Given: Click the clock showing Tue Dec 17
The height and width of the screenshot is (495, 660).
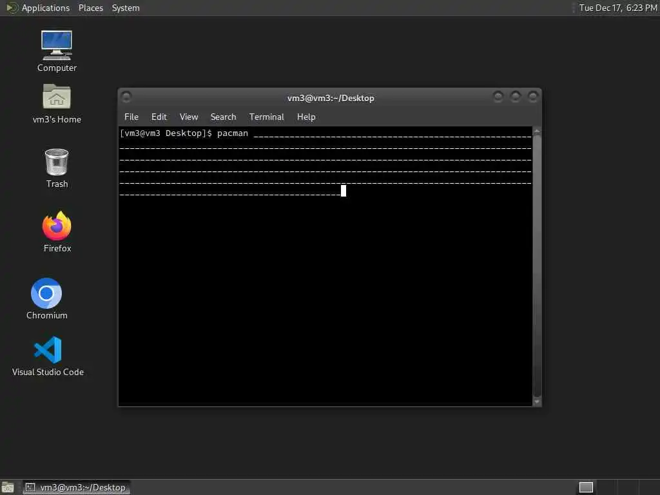Looking at the screenshot, I should pos(618,8).
